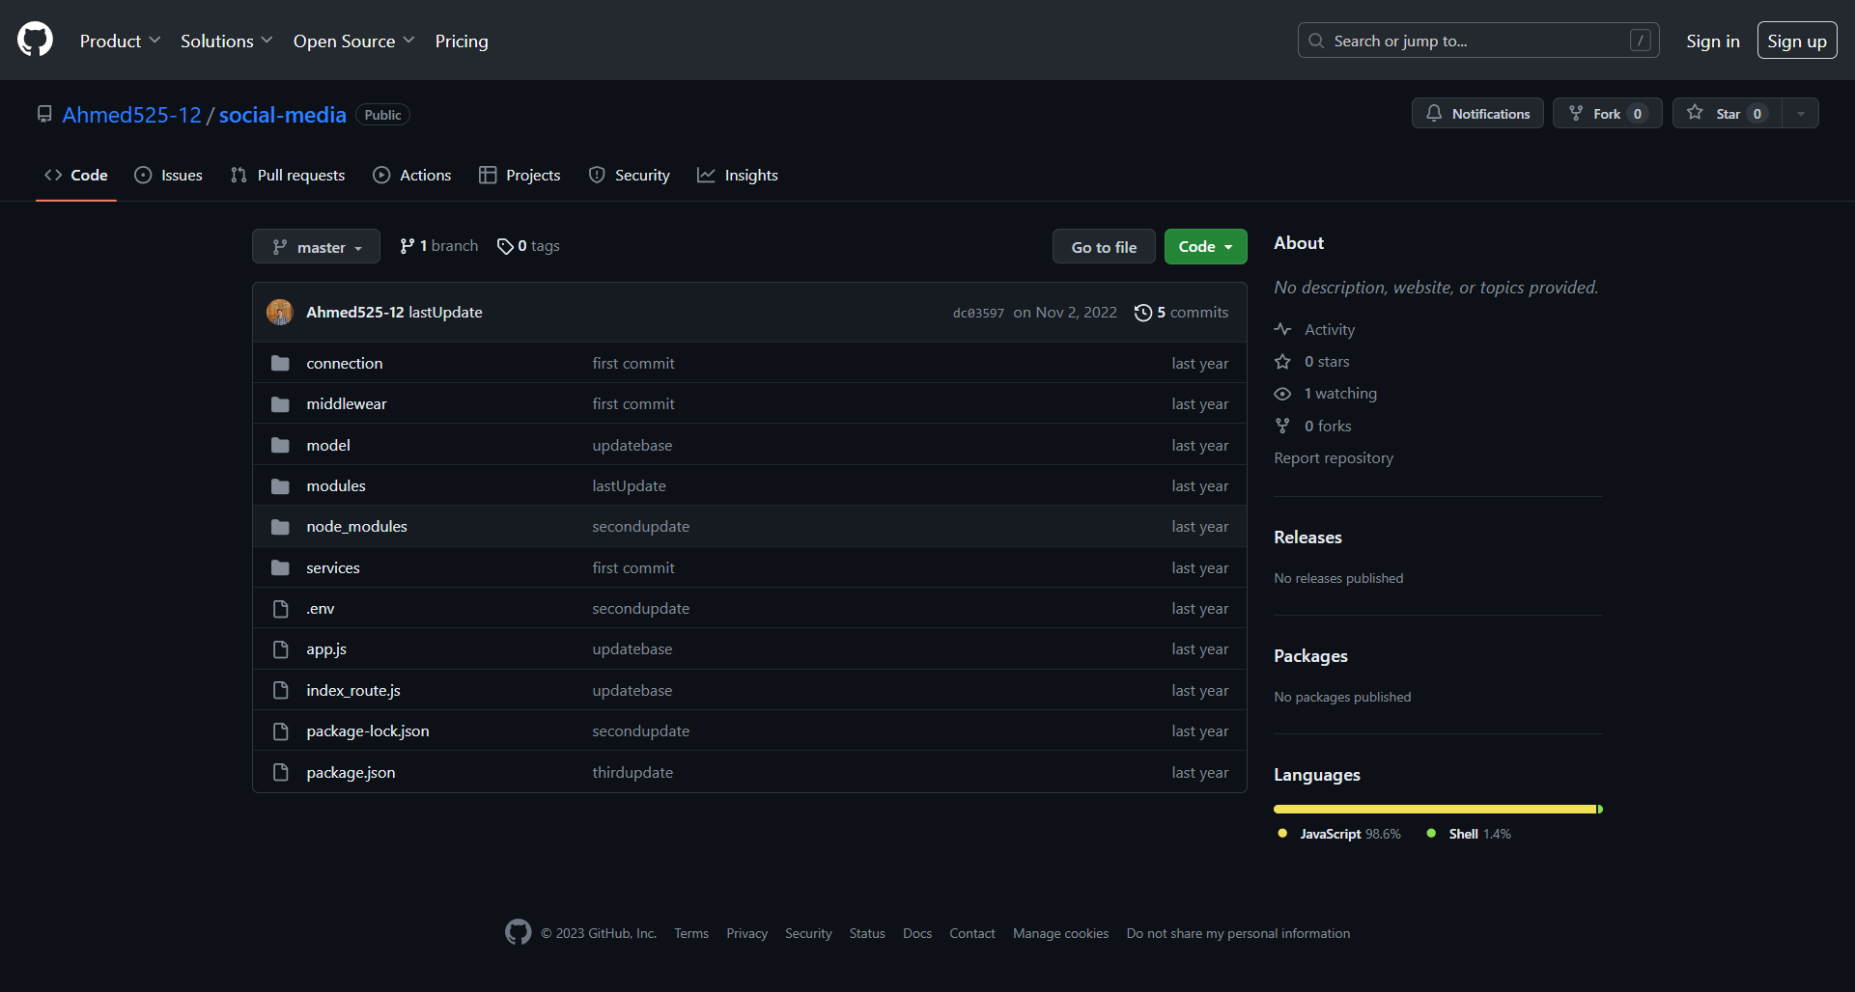Star this repository
1855x992 pixels.
coord(1728,113)
